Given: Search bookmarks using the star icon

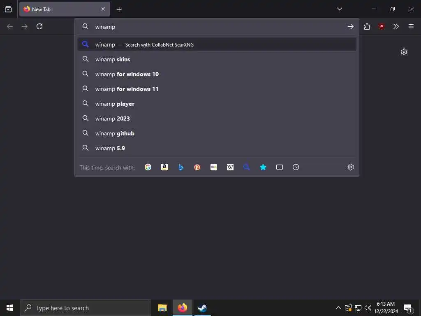Looking at the screenshot, I should [x=263, y=167].
